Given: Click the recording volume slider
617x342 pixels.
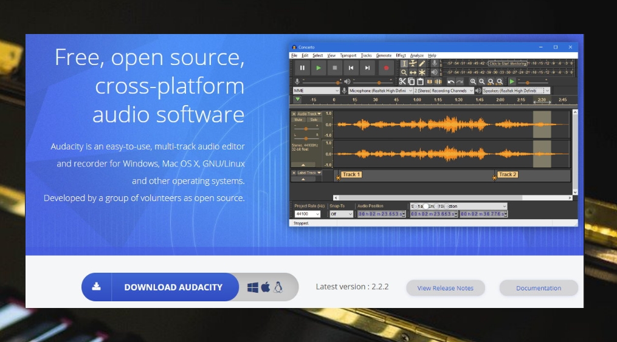Looking at the screenshot, I should tap(322, 82).
